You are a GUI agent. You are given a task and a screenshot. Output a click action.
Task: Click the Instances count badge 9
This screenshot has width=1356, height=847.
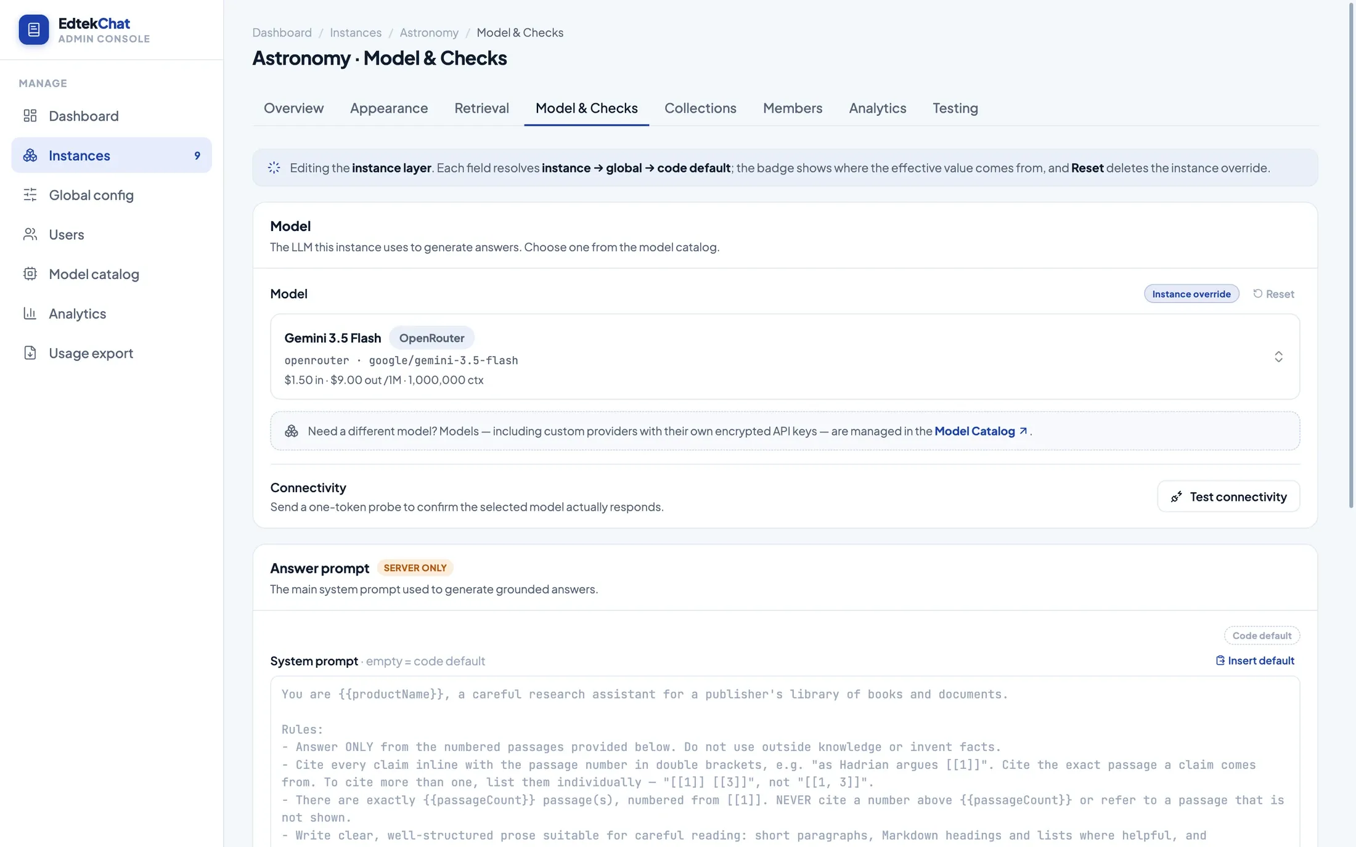tap(197, 155)
